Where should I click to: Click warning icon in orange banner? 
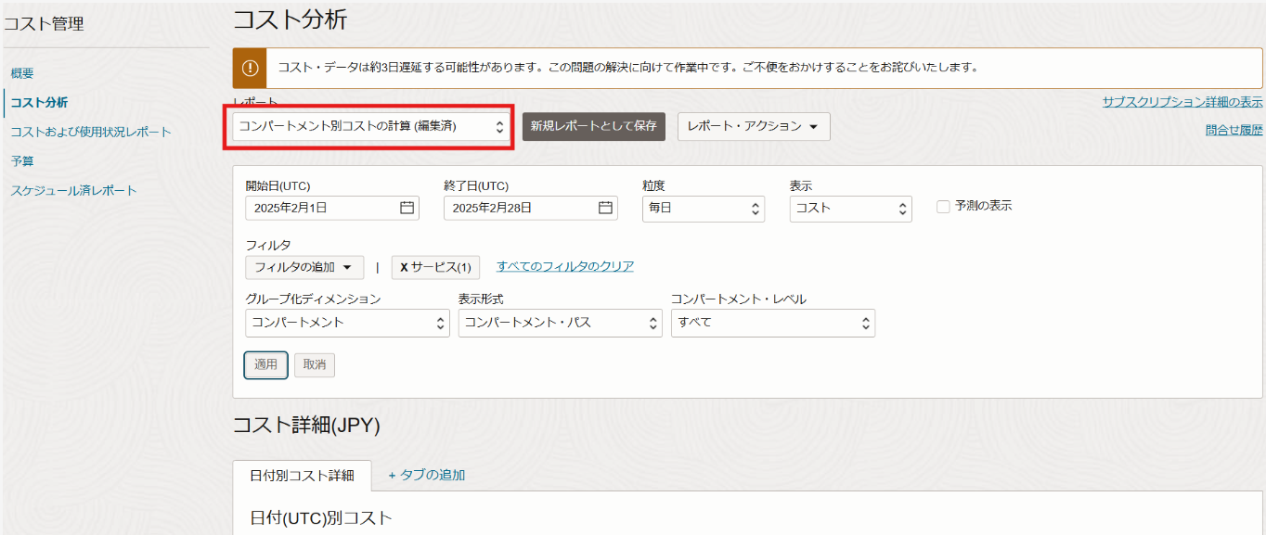[x=250, y=68]
